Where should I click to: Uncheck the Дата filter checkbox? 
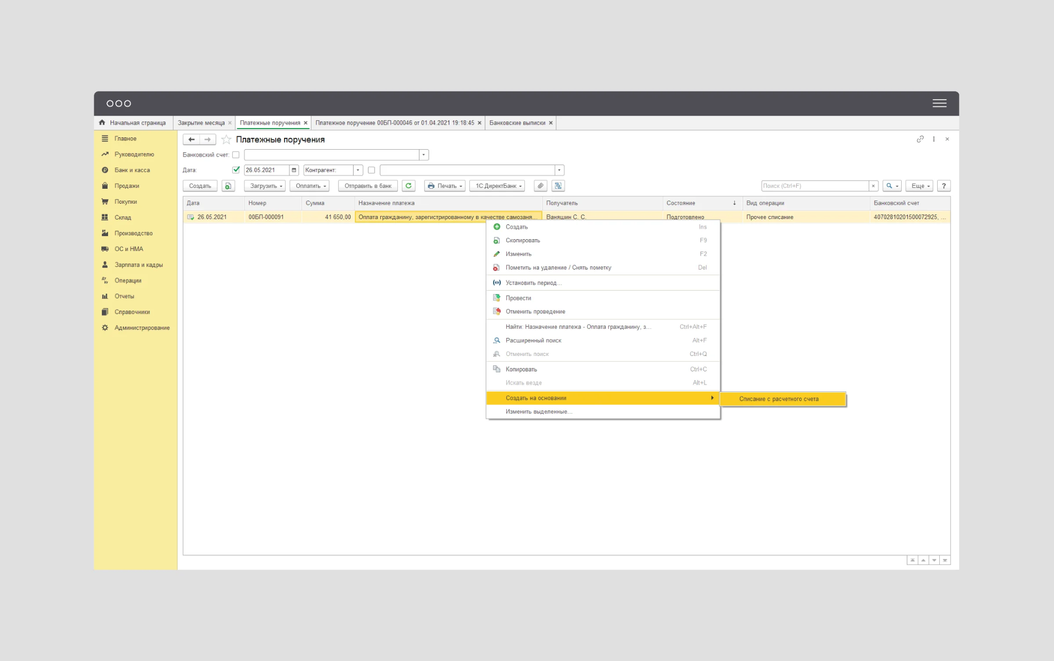tap(236, 170)
